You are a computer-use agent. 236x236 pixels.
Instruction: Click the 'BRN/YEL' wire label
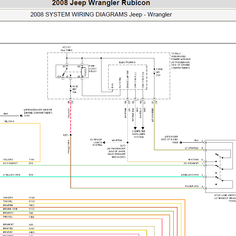(x=8, y=229)
